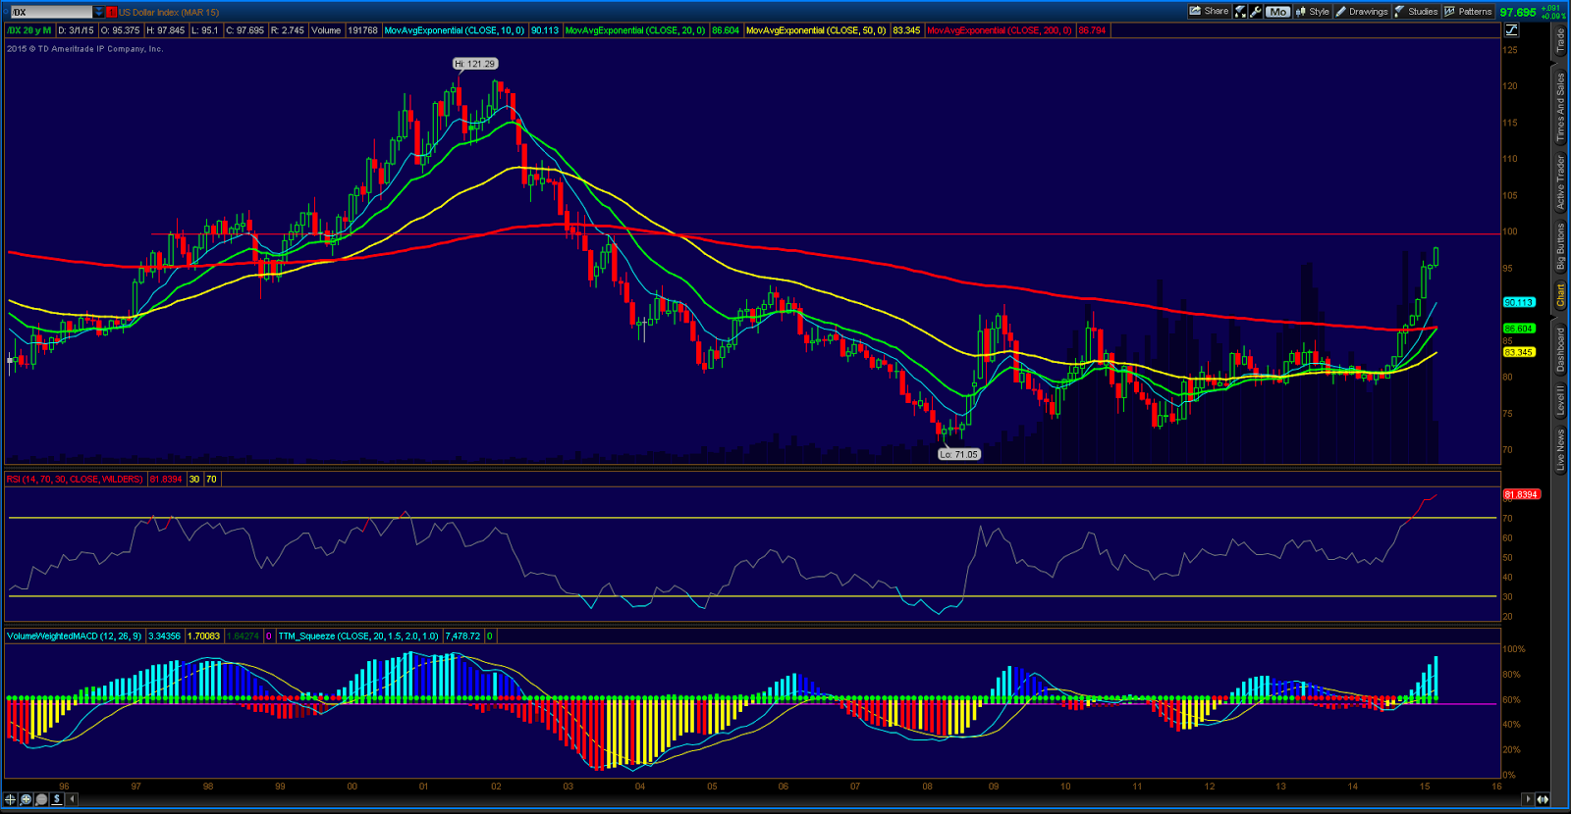The width and height of the screenshot is (1571, 814).
Task: Zoom in with the magnifier plus icon
Action: point(27,799)
